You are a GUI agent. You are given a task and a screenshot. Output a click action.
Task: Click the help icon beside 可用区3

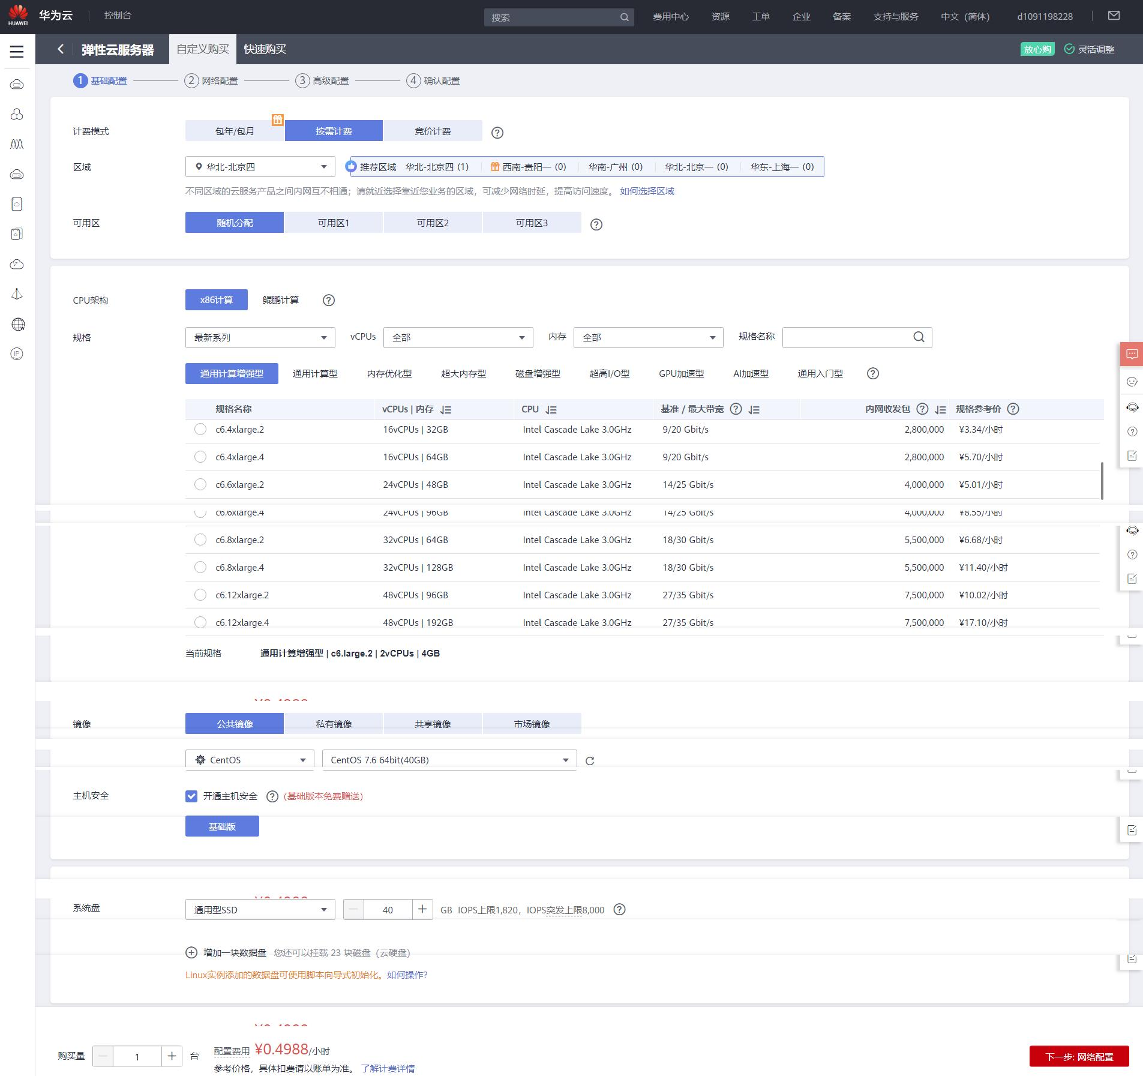[596, 224]
